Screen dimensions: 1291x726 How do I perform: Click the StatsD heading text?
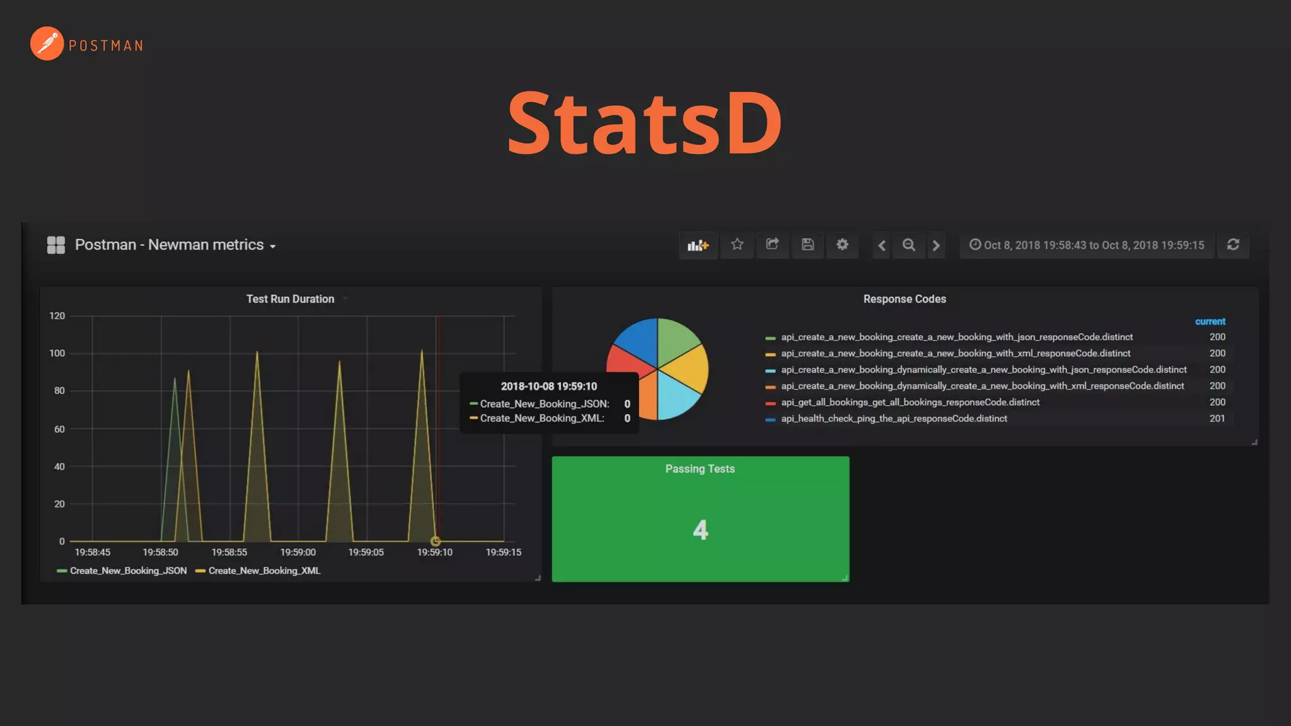(x=645, y=122)
